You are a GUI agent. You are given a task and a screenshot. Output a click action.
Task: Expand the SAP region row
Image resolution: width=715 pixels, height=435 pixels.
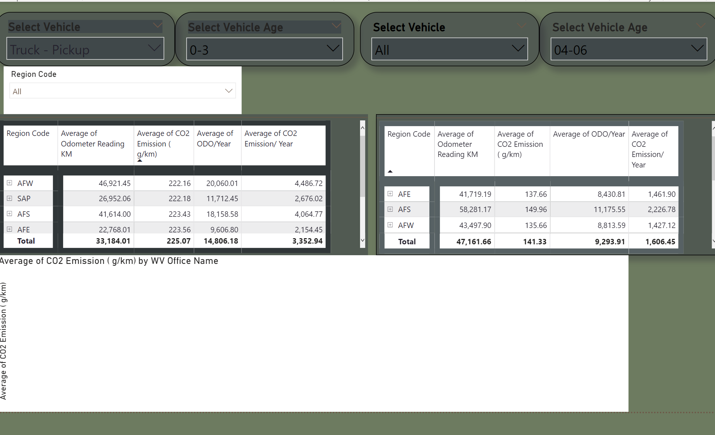9,198
